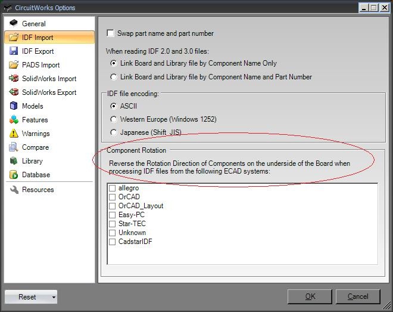Open the Library settings page
393x312 pixels.
(49, 160)
